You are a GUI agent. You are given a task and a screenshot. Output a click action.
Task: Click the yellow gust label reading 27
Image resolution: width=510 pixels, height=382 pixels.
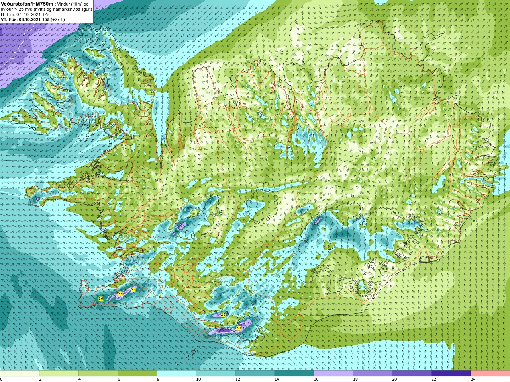click(133, 290)
